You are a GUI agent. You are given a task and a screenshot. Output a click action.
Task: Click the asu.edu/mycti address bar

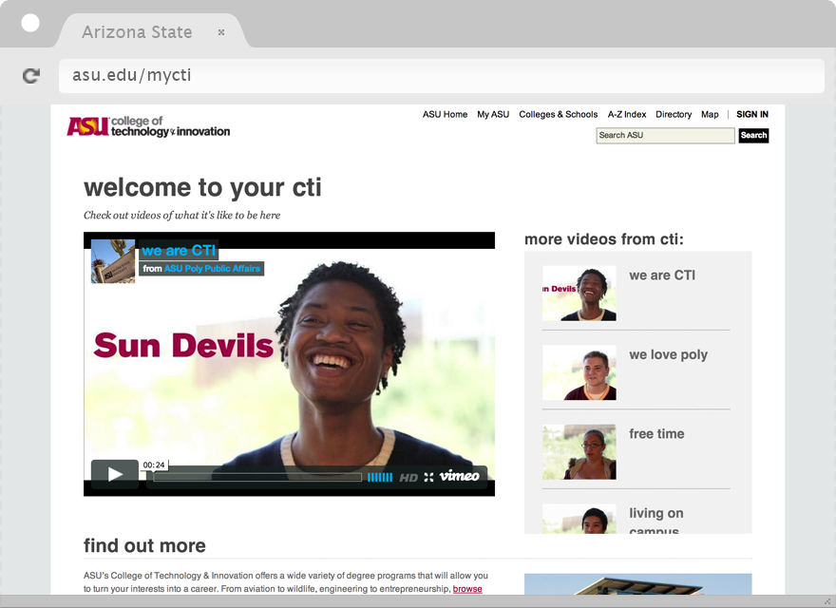pos(442,76)
